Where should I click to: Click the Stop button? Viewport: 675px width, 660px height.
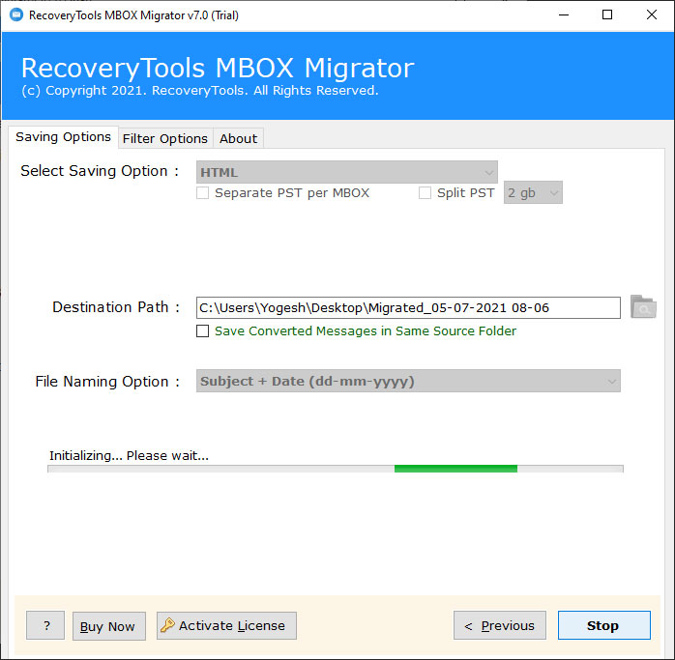tap(604, 625)
